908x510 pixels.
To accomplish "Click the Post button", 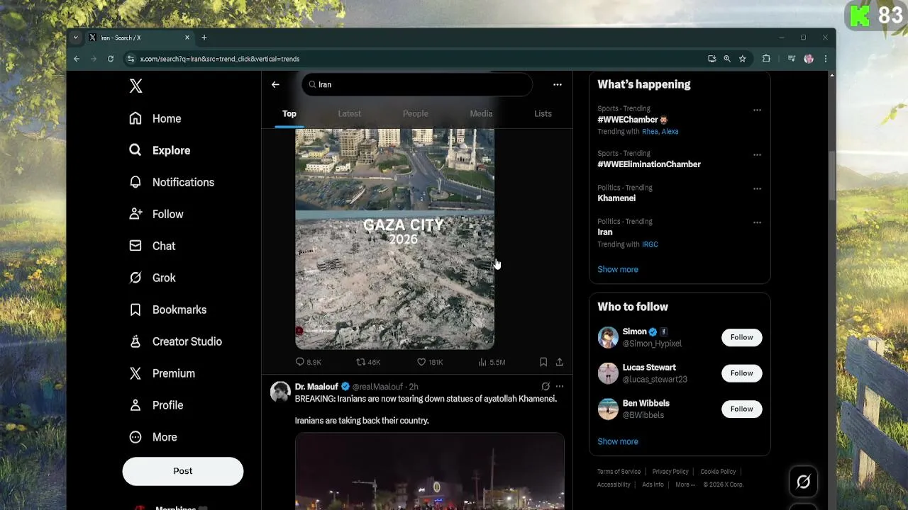I will (182, 471).
